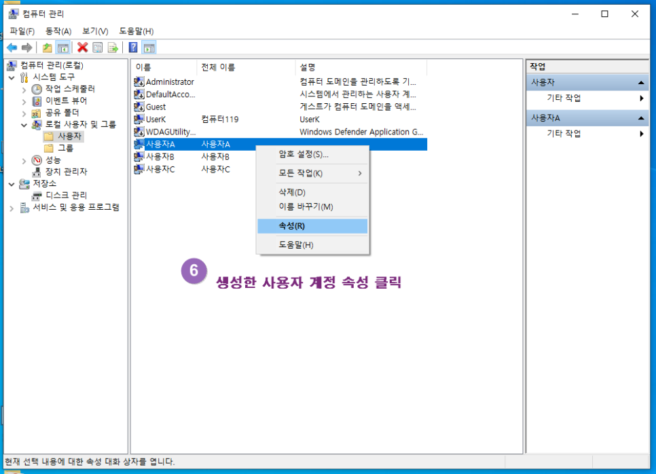The height and width of the screenshot is (474, 656).
Task: Click the blue Help toolbar icon
Action: [133, 48]
